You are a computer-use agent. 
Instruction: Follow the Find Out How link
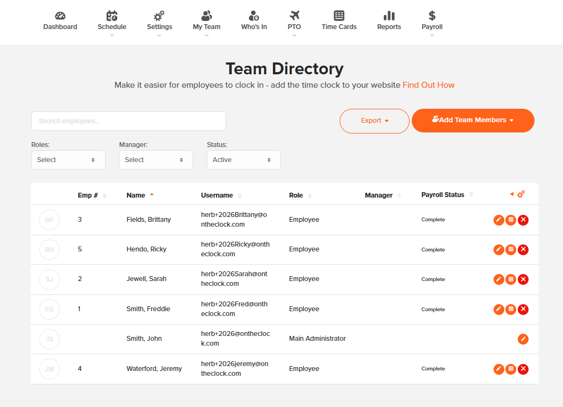pos(428,85)
